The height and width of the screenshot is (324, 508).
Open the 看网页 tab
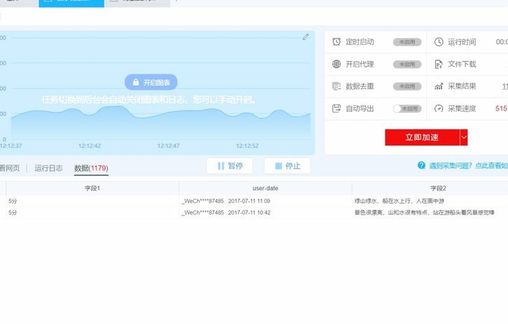pyautogui.click(x=10, y=168)
